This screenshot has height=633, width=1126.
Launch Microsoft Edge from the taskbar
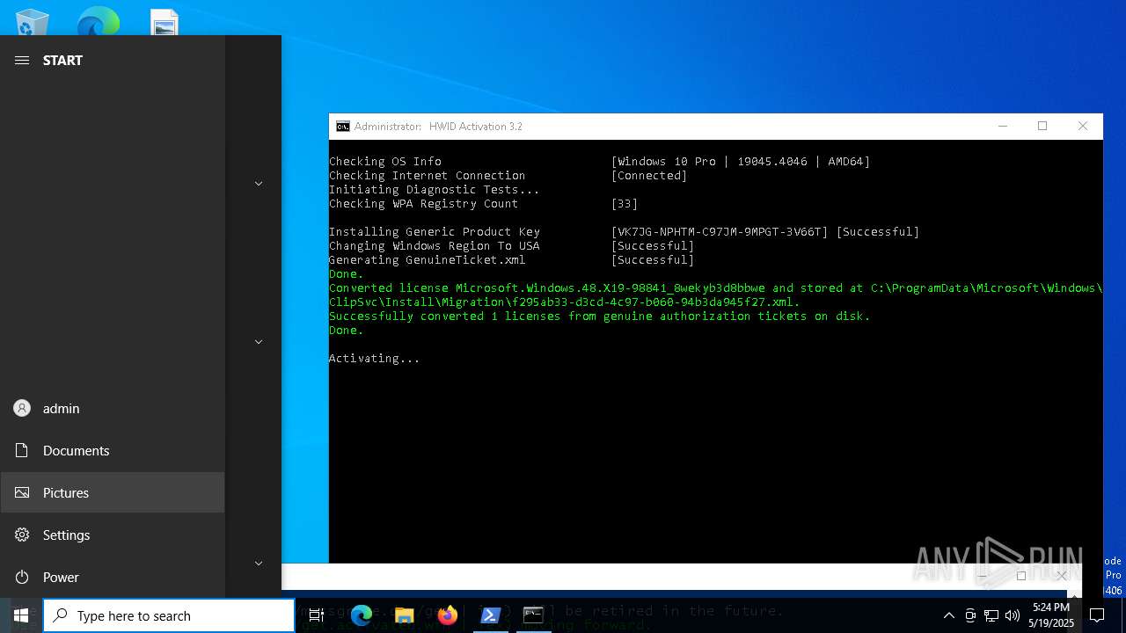(x=361, y=615)
